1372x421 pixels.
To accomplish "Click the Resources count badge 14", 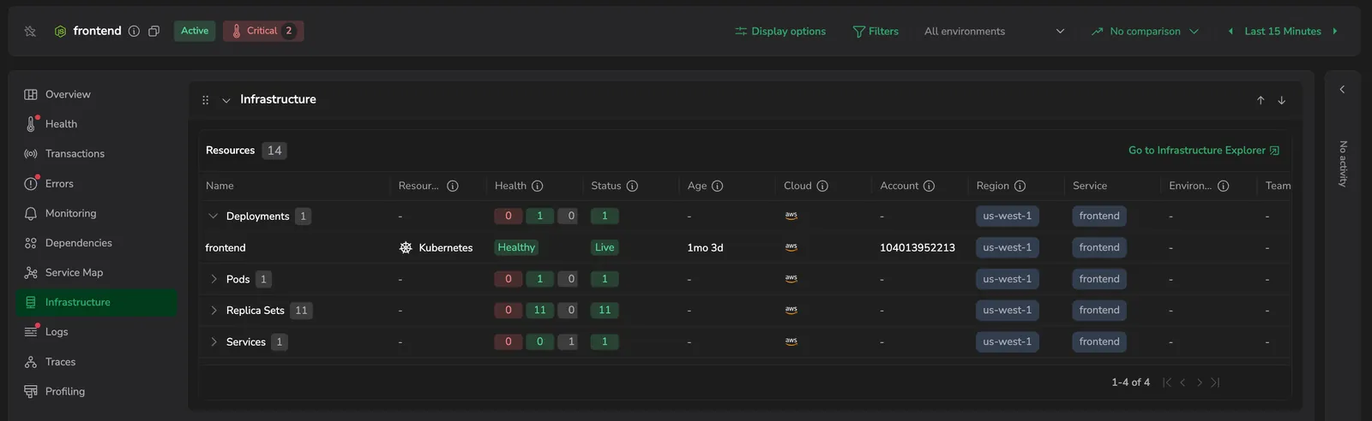I will tap(274, 151).
